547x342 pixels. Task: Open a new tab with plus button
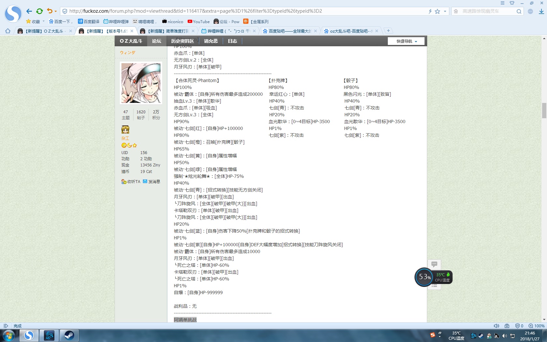pos(388,31)
